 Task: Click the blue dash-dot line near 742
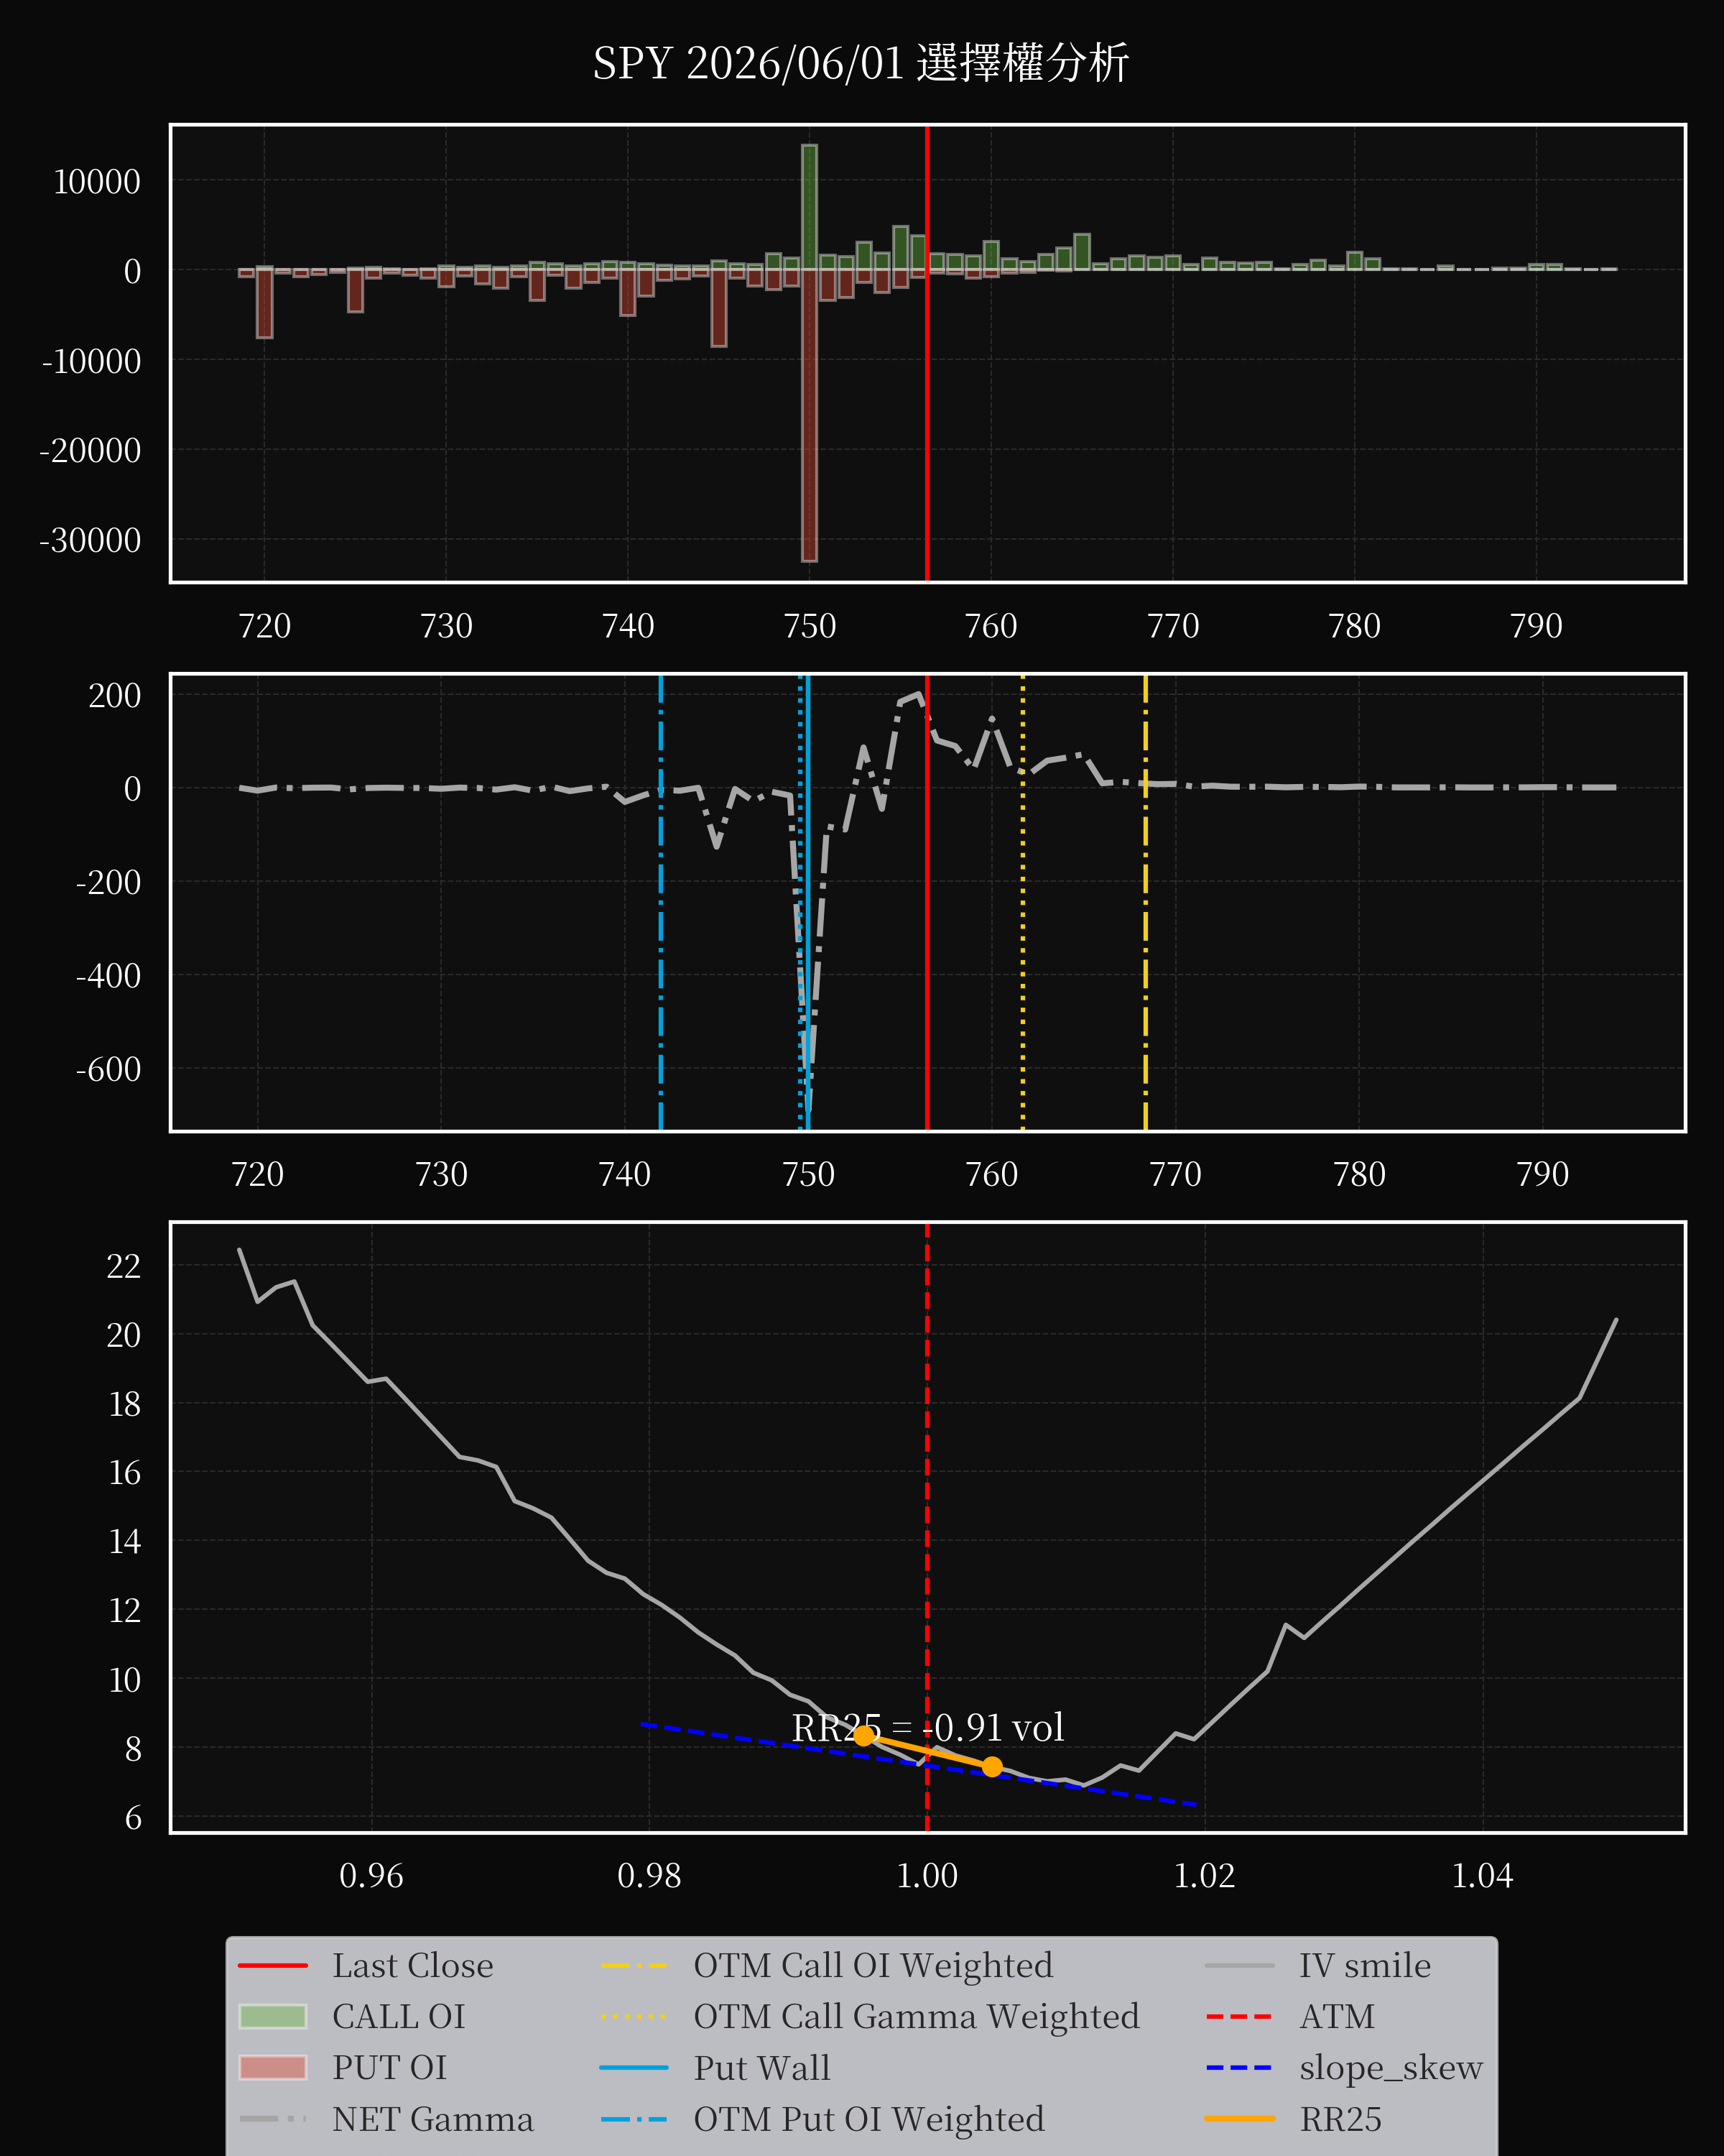661,902
